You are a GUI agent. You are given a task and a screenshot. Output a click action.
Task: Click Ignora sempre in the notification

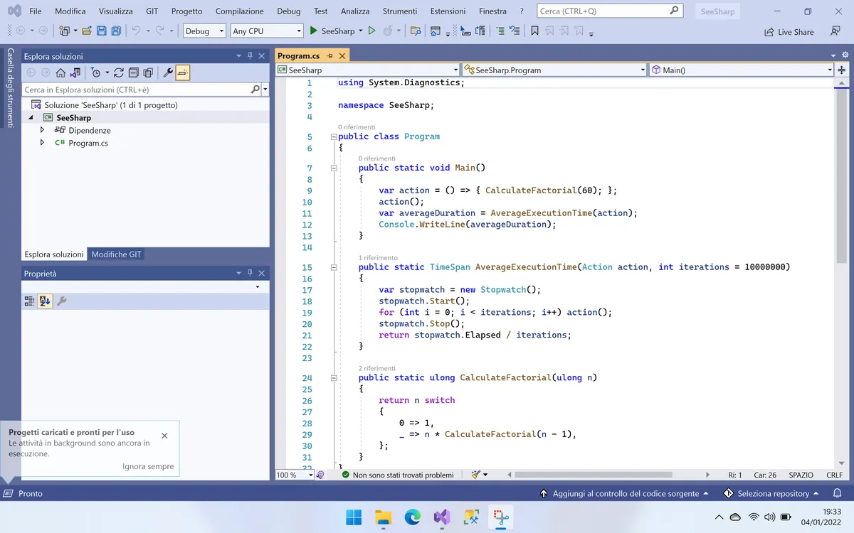pyautogui.click(x=148, y=466)
